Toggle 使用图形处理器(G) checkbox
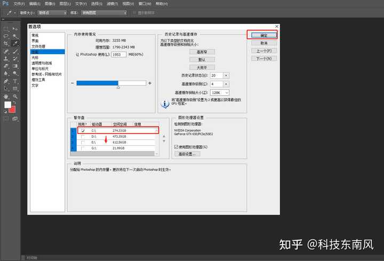 pos(176,147)
